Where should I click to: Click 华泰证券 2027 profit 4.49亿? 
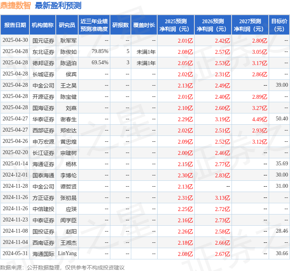coord(259,119)
